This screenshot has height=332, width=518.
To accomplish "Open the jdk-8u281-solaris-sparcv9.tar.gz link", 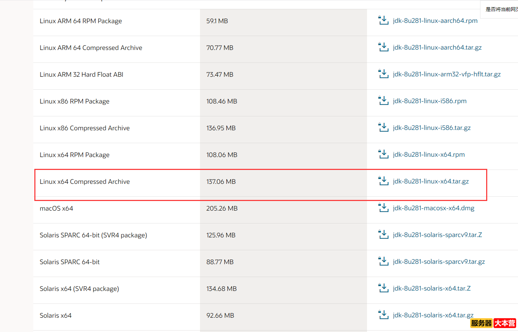I will tap(439, 262).
